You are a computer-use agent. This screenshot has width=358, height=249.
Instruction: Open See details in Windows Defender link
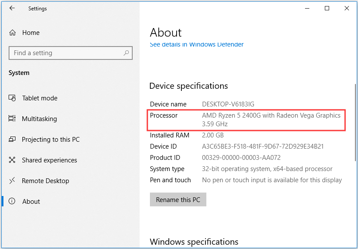click(x=196, y=44)
